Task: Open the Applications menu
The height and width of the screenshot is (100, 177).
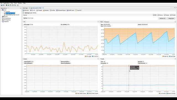Action: point(6,3)
